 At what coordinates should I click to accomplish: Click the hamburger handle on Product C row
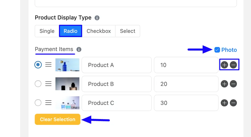(48, 103)
